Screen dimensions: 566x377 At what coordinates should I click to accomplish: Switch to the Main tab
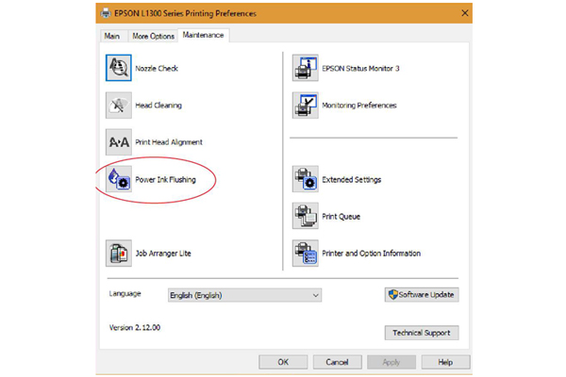(112, 36)
